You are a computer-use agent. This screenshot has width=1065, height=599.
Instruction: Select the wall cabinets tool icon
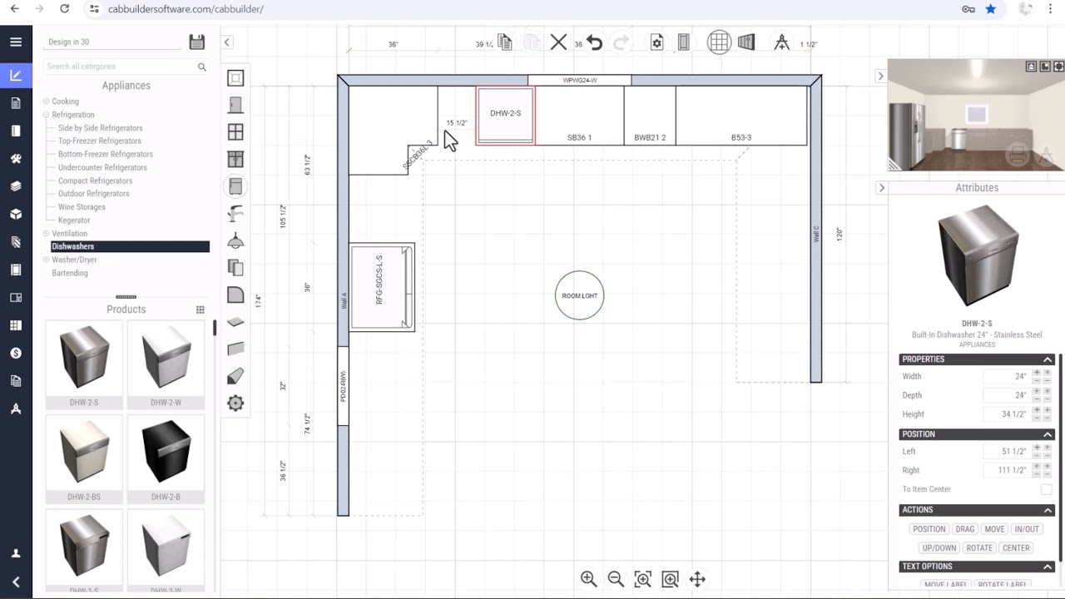tap(235, 160)
